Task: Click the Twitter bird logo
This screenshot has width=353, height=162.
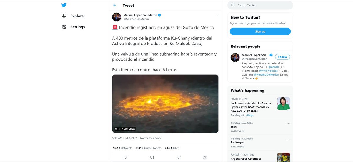Action: [x=64, y=5]
